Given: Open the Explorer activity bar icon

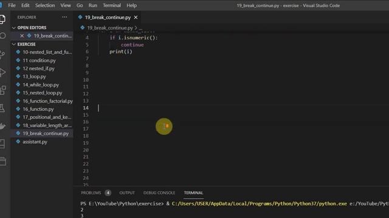Looking at the screenshot, I should pos(2,19).
